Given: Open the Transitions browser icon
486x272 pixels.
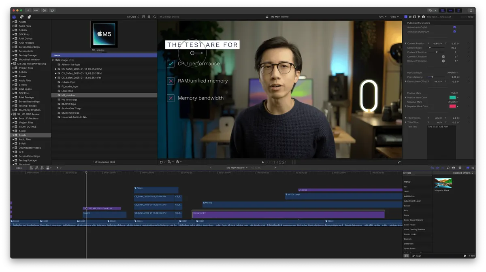Looking at the screenshot, I should tap(473, 167).
